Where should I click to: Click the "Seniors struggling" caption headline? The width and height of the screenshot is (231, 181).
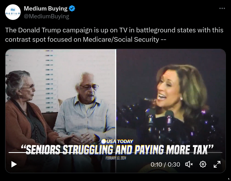click(117, 150)
